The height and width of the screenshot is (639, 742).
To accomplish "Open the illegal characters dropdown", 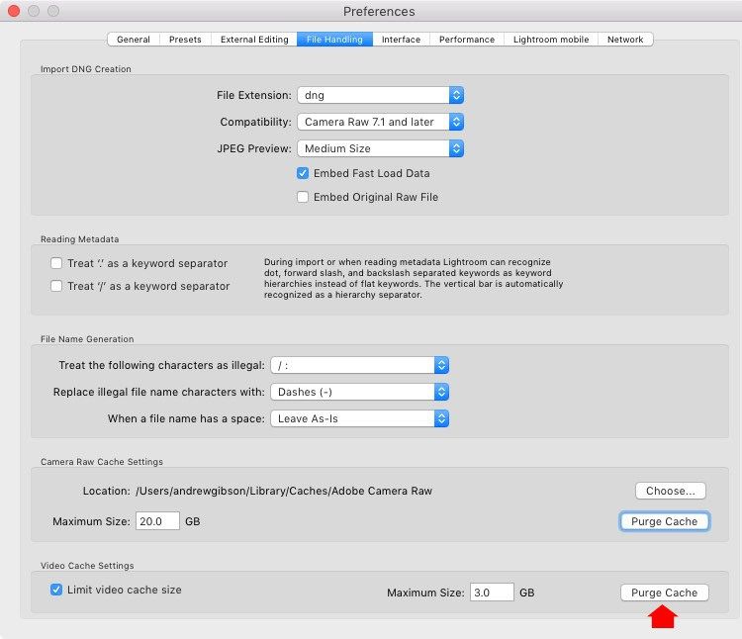I will tap(359, 366).
